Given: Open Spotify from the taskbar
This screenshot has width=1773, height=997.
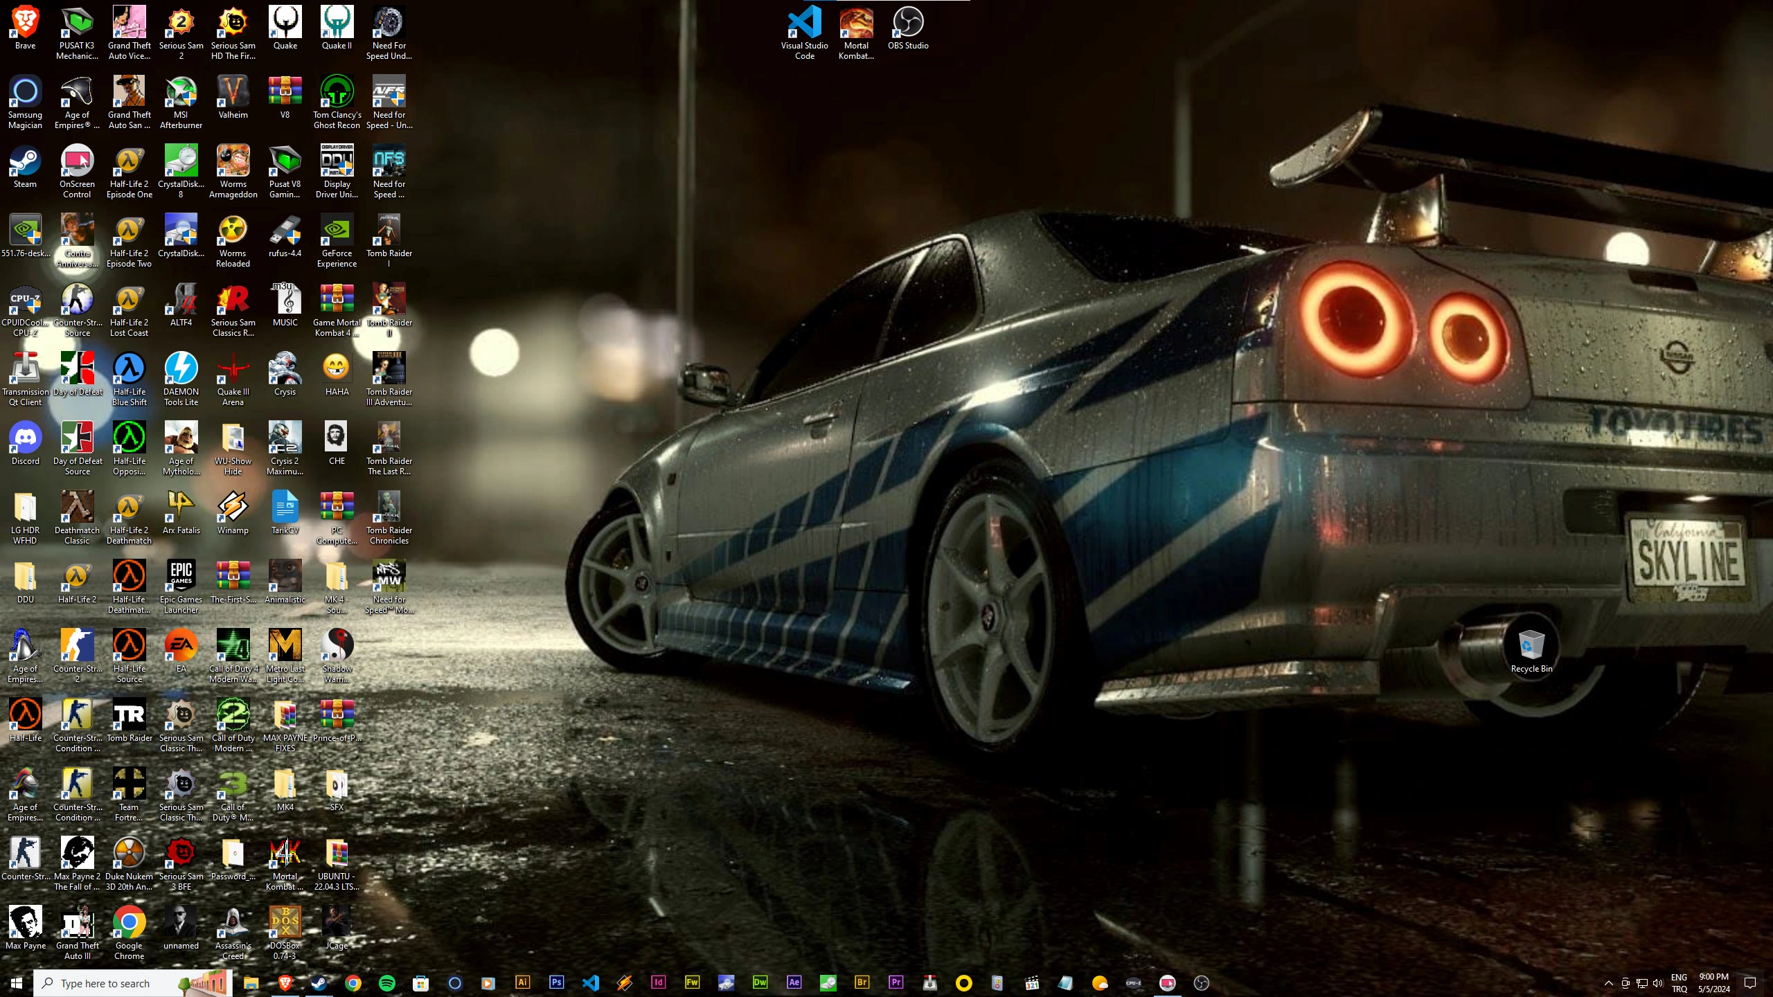Looking at the screenshot, I should [x=387, y=982].
